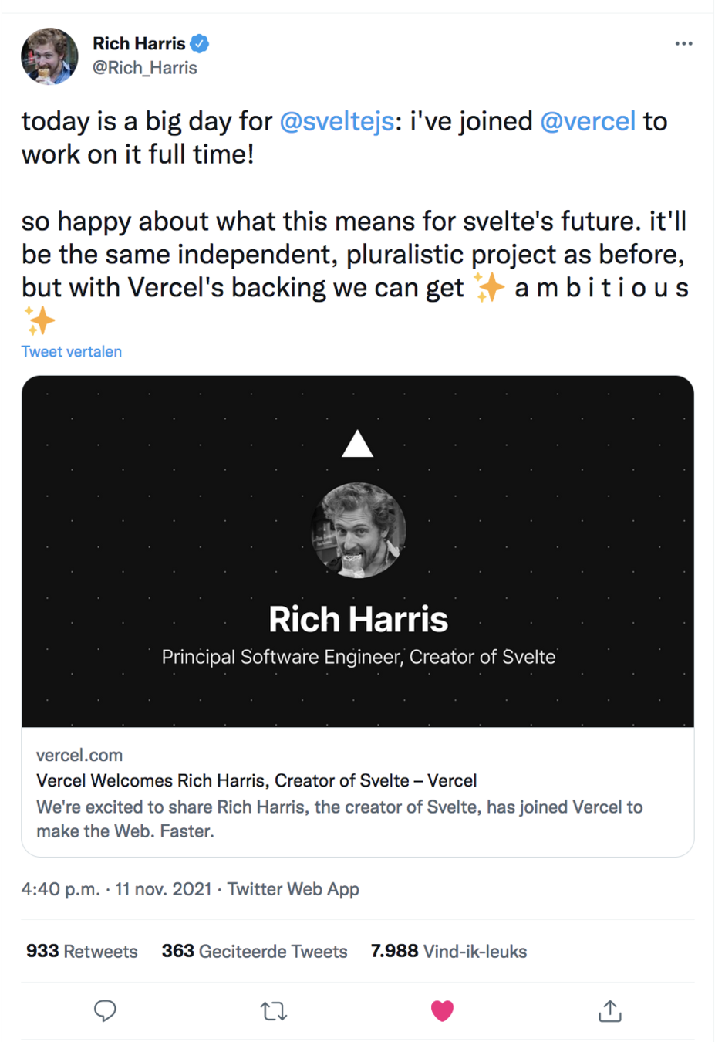Click the vercel.com domain label
The width and height of the screenshot is (715, 1042).
79,755
